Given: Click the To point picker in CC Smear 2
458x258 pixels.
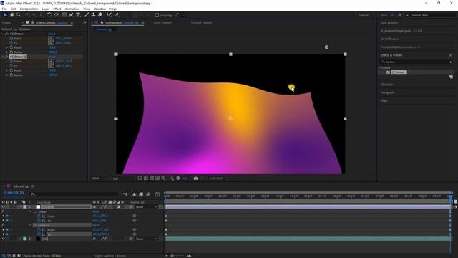Looking at the screenshot, I should [x=51, y=66].
